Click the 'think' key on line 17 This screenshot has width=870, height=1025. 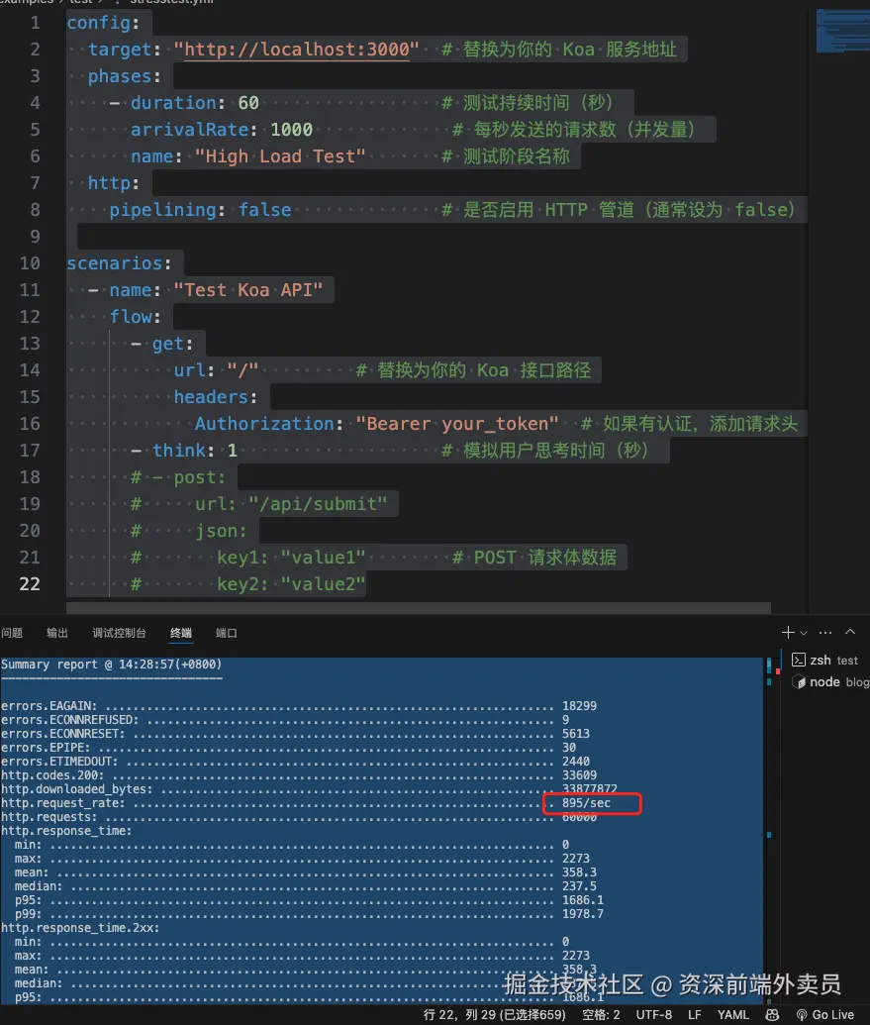click(x=179, y=451)
